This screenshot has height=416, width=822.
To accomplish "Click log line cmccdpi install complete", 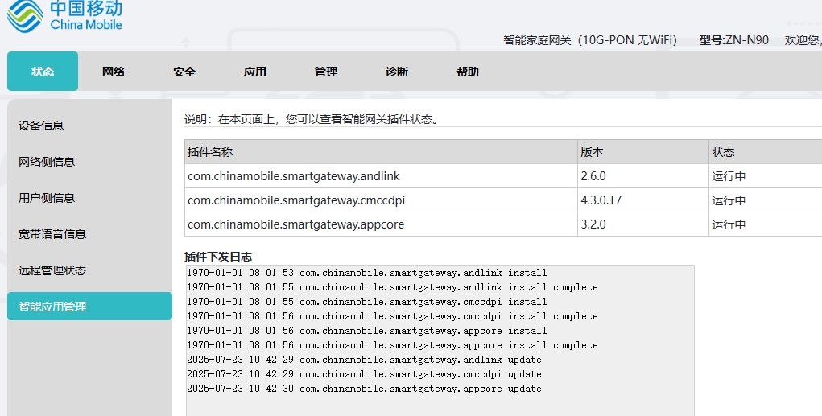I will click(392, 316).
